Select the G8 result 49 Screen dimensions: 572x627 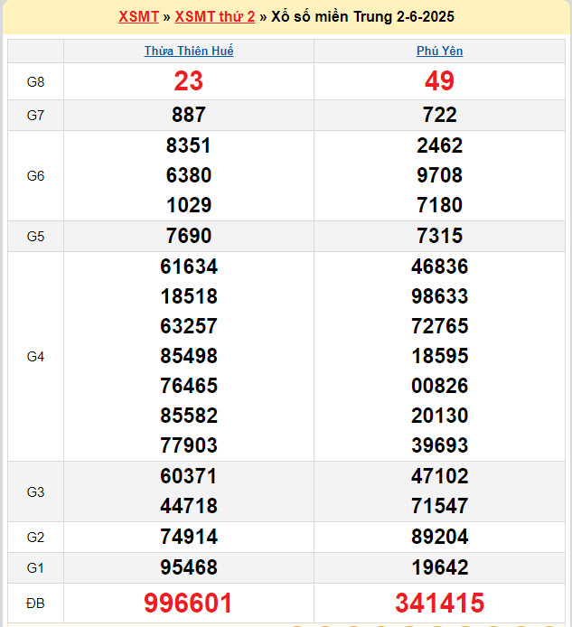pyautogui.click(x=440, y=82)
